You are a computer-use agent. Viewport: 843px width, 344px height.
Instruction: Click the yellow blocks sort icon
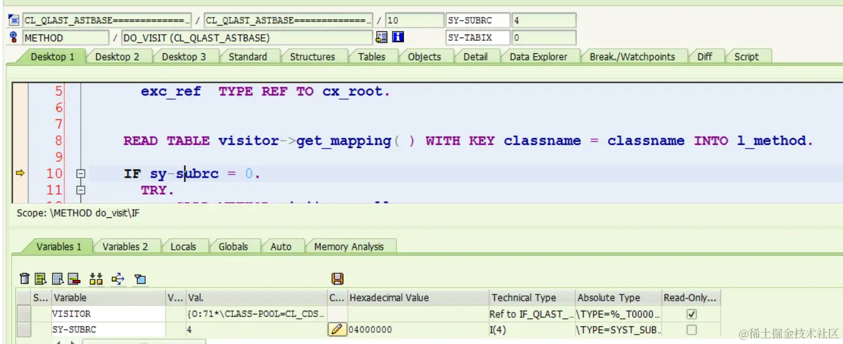pyautogui.click(x=96, y=279)
